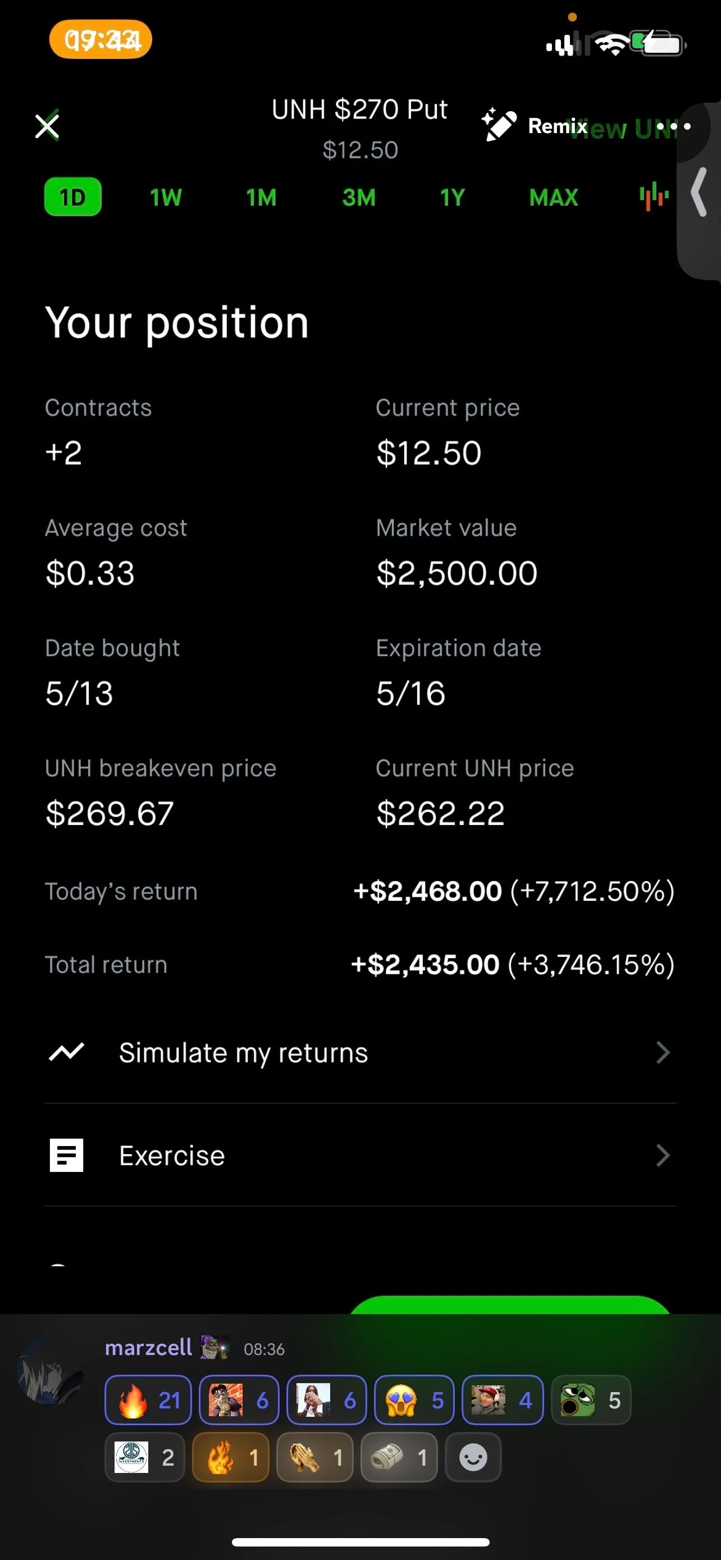Open the three-dots more options menu
This screenshot has width=721, height=1560.
pyautogui.click(x=673, y=126)
